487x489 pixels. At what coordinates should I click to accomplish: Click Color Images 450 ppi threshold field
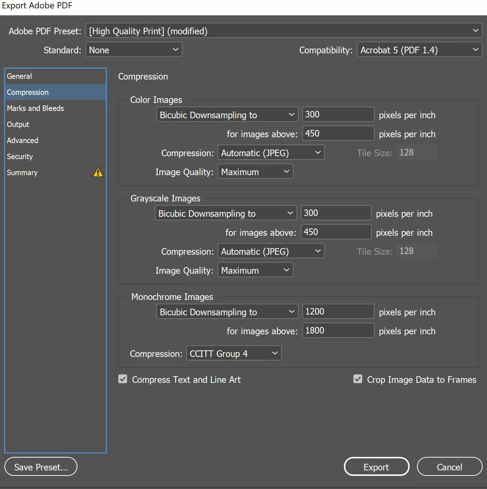coord(338,133)
